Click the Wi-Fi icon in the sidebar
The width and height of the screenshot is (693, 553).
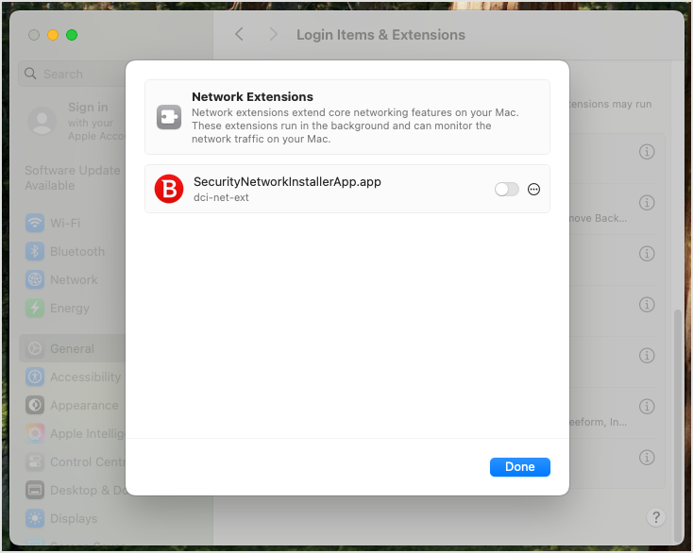(x=35, y=223)
